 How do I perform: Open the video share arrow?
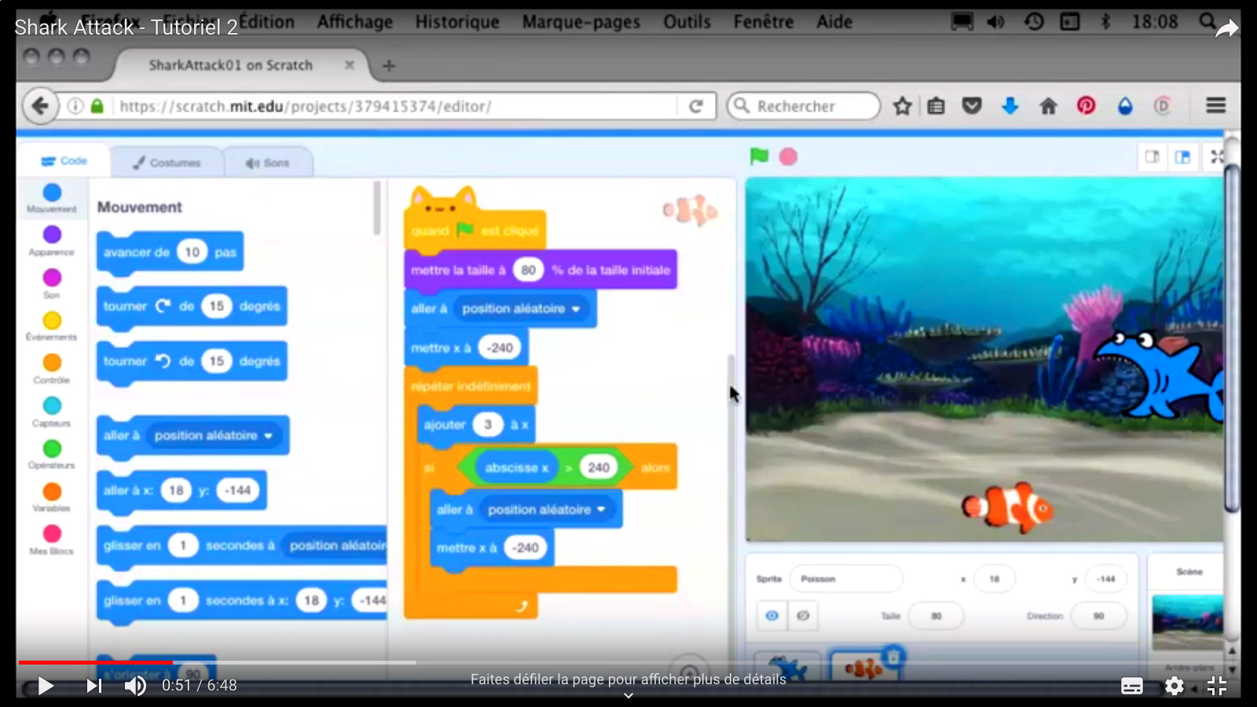click(x=1226, y=29)
